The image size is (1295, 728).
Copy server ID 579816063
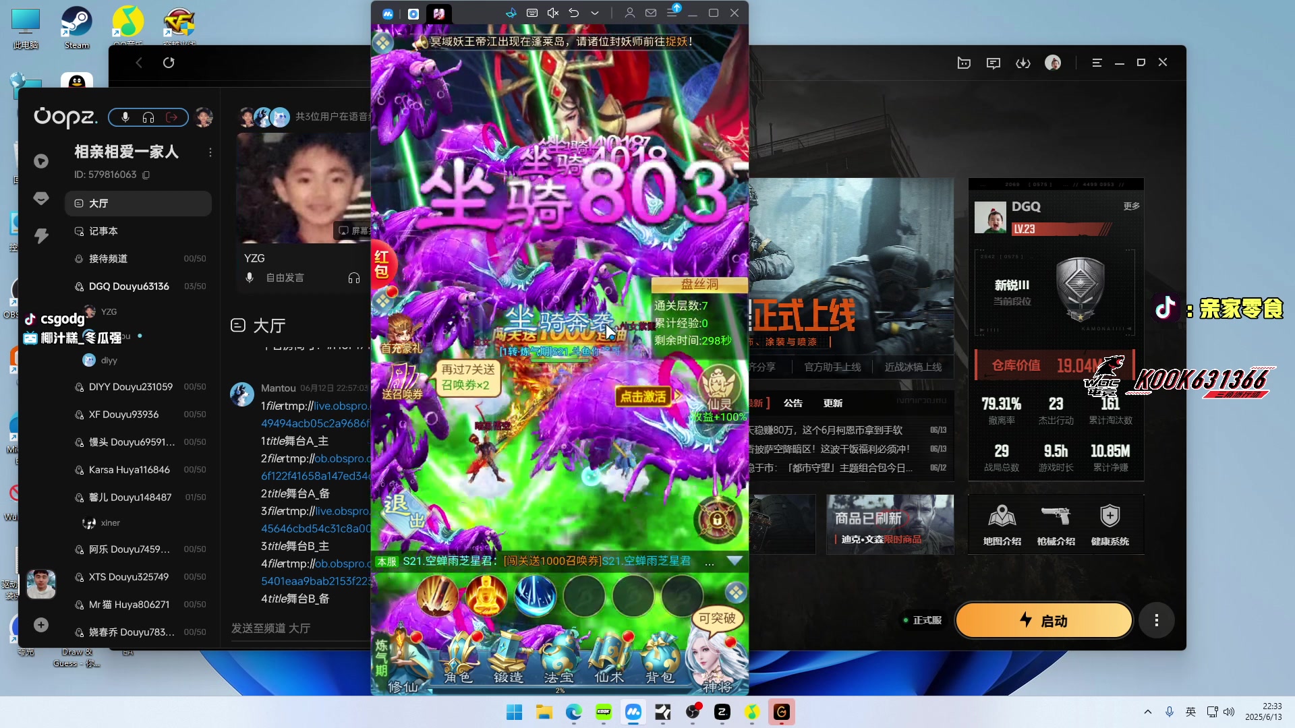click(146, 175)
